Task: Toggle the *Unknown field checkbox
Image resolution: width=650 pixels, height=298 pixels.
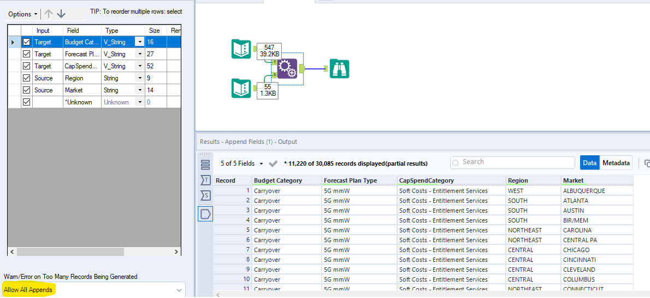Action: (26, 102)
